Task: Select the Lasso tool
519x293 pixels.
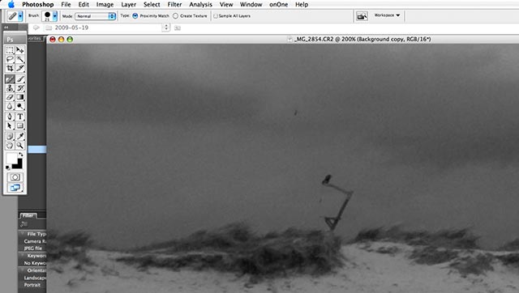Action: pyautogui.click(x=10, y=59)
